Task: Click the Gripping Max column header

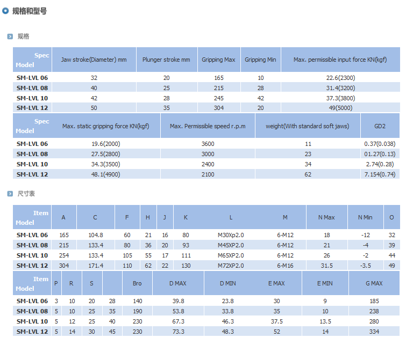Action: [x=218, y=60]
